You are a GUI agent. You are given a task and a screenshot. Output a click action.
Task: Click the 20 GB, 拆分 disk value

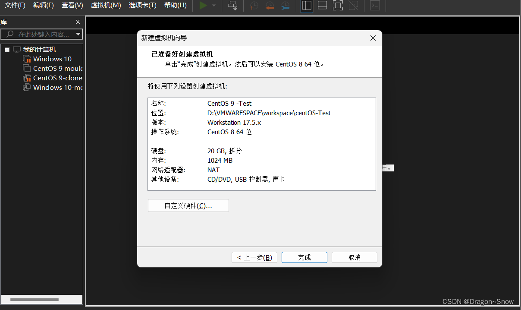(x=224, y=151)
